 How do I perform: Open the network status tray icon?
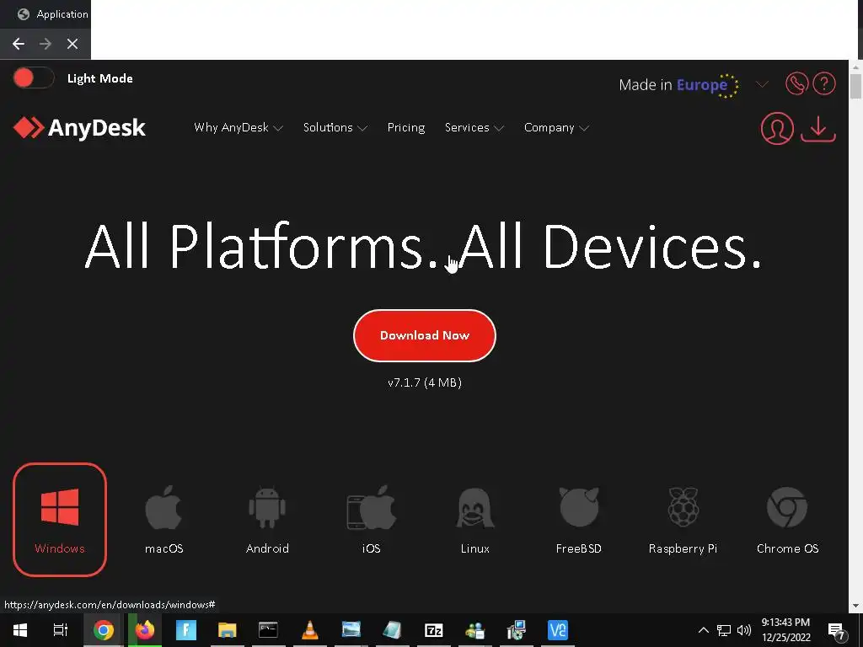tap(724, 630)
